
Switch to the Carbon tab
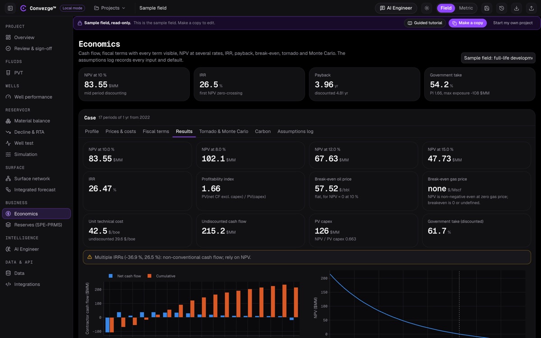point(263,132)
